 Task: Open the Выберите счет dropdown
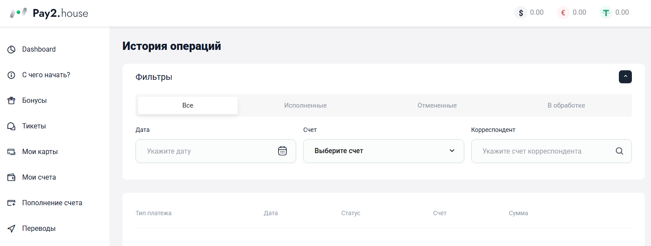pyautogui.click(x=383, y=151)
